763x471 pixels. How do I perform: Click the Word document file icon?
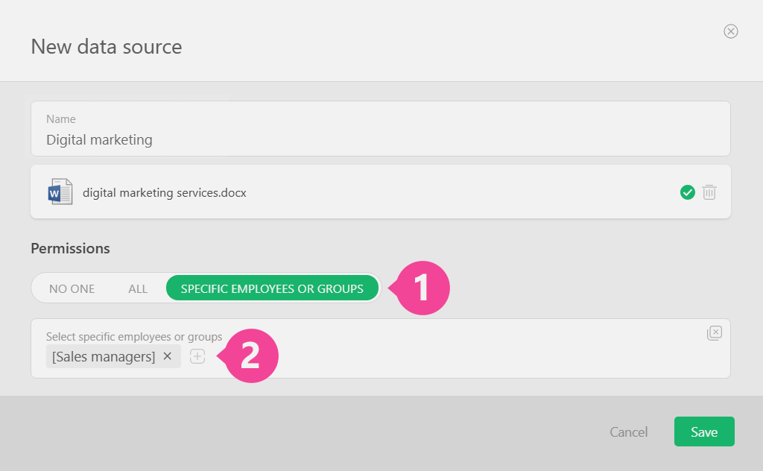click(x=60, y=192)
